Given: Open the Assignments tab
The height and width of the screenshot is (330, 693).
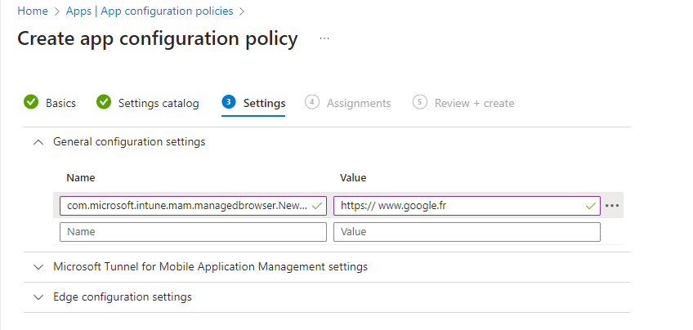Looking at the screenshot, I should point(359,103).
